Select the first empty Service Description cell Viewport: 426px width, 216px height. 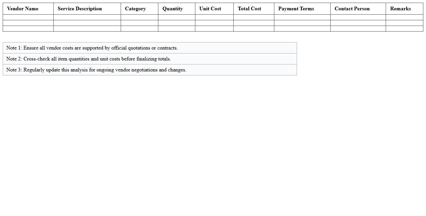click(87, 17)
